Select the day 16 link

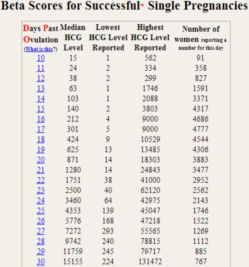[41, 119]
